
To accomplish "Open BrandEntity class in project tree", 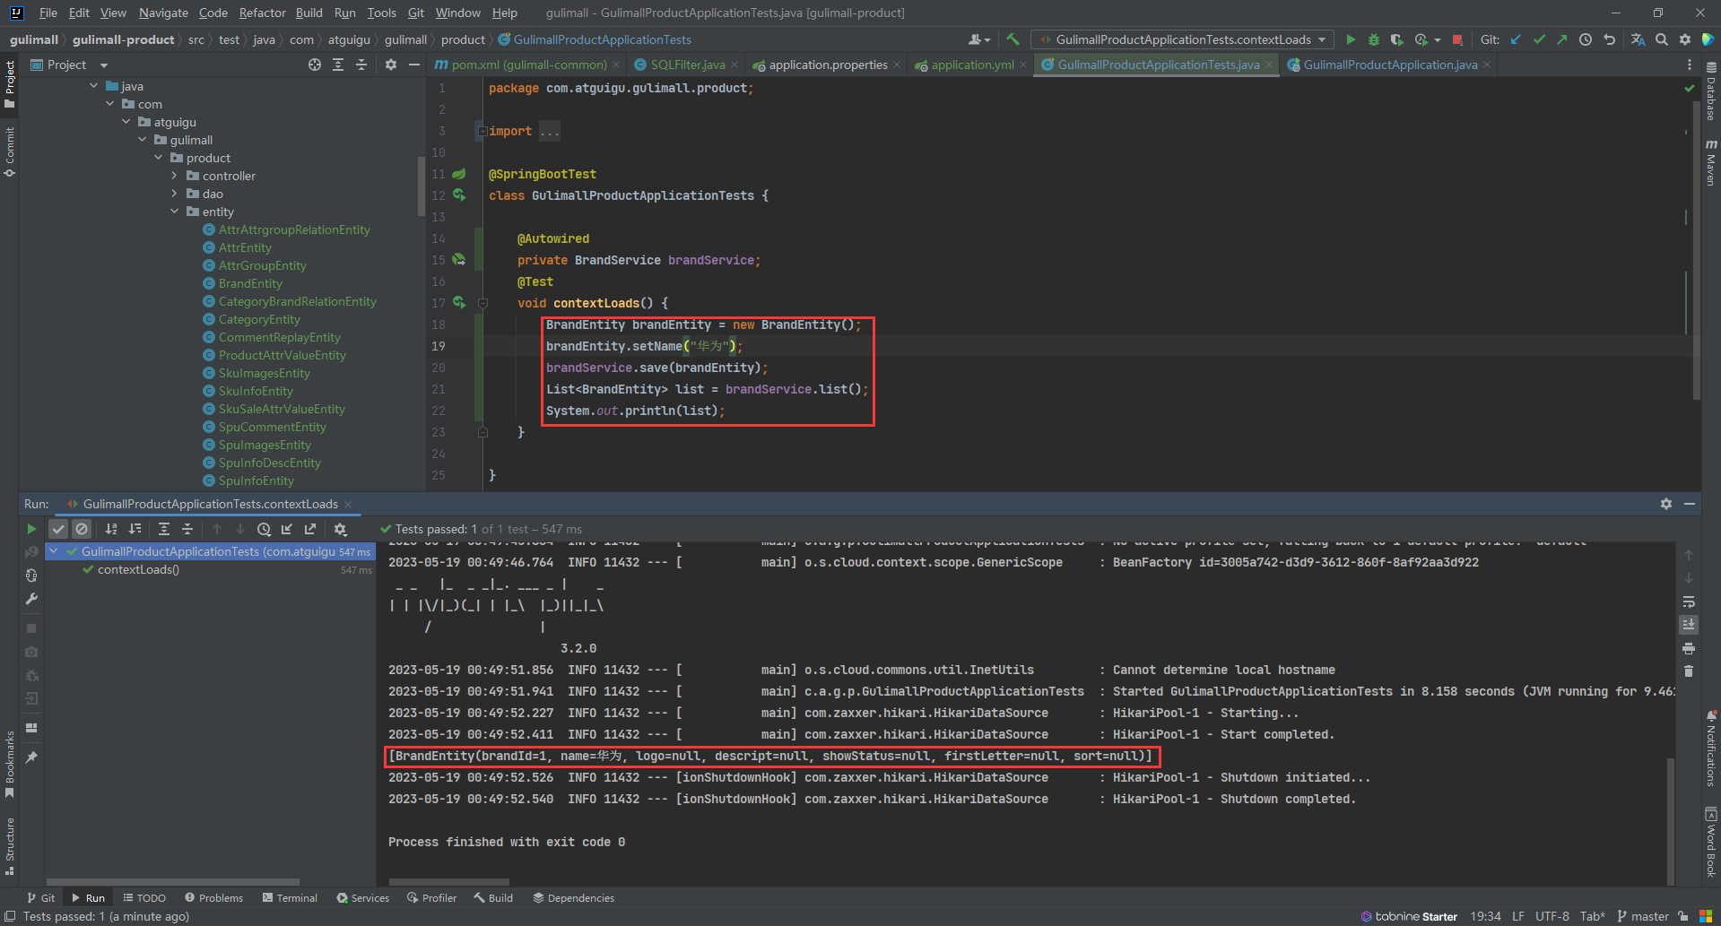I will 250,283.
